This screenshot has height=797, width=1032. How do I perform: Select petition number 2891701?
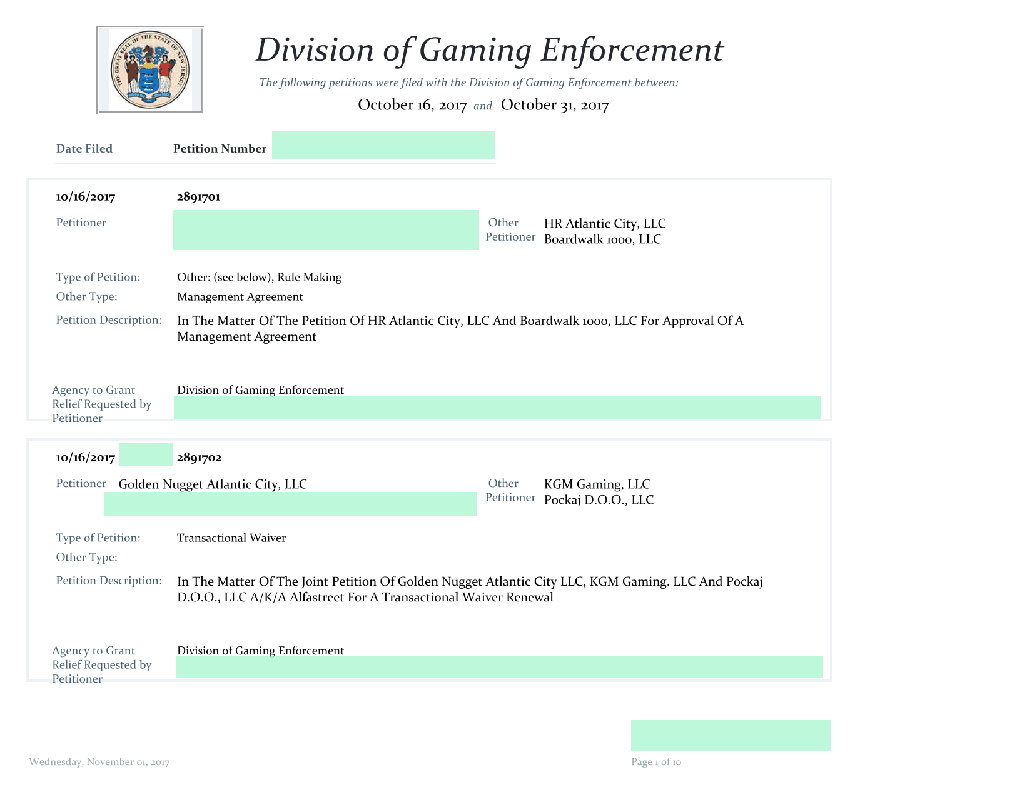(198, 197)
